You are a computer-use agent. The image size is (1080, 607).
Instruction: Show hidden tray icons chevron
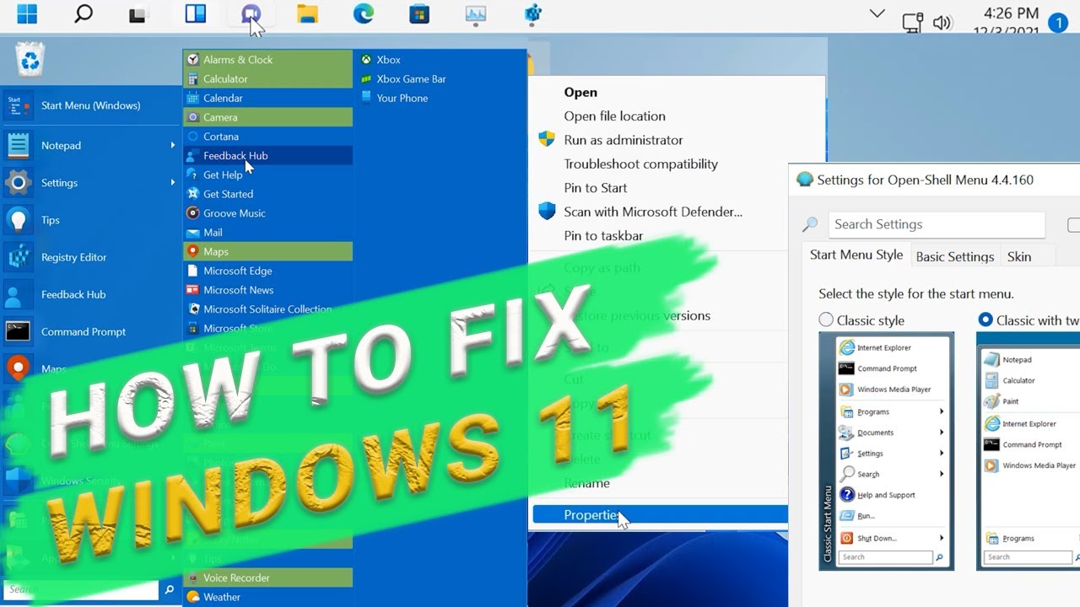tap(877, 13)
